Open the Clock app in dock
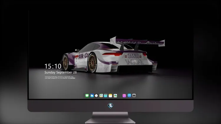The width and height of the screenshot is (221, 124). pyautogui.click(x=96, y=95)
